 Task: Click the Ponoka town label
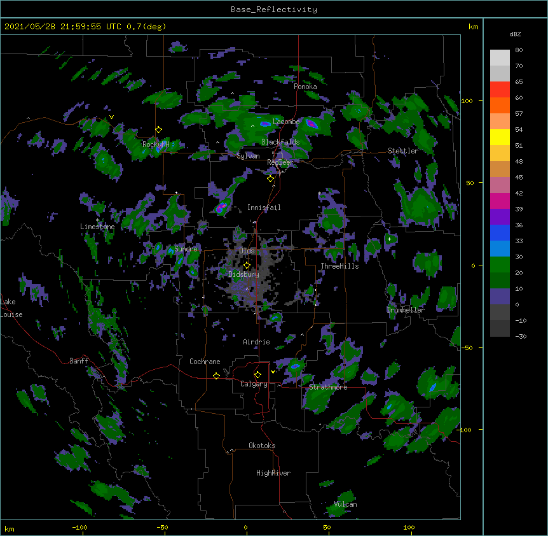(x=305, y=87)
